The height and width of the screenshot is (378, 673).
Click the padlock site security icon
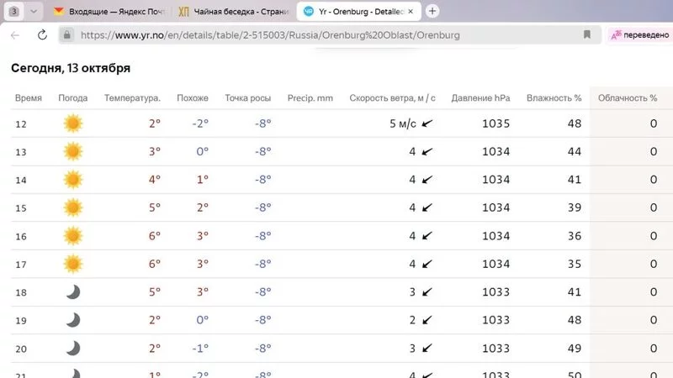point(67,35)
